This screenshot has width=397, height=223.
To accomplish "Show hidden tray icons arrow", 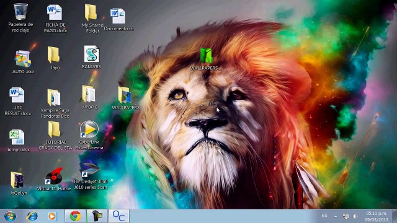I will tap(336, 216).
